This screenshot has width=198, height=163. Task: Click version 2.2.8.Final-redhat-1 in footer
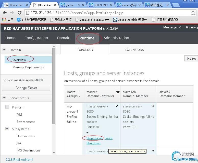point(19,160)
